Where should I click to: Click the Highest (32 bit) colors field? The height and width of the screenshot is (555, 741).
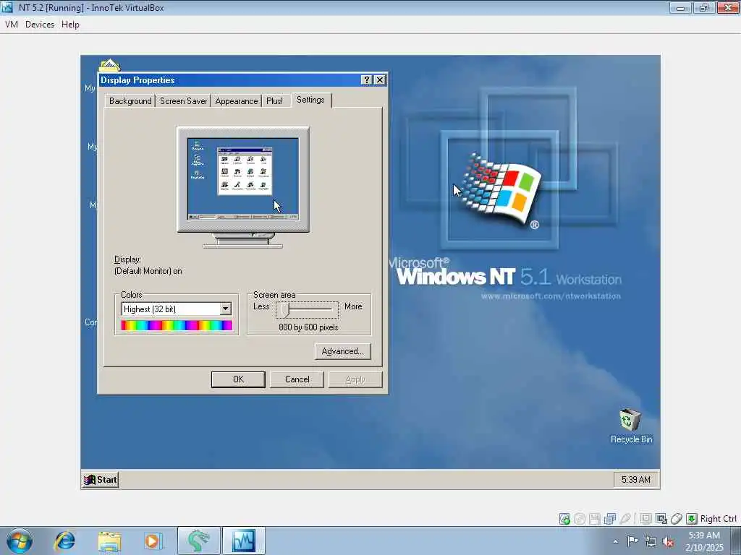click(x=176, y=309)
